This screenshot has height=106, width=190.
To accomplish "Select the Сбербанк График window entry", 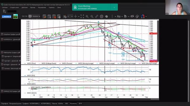I will coord(11,34).
